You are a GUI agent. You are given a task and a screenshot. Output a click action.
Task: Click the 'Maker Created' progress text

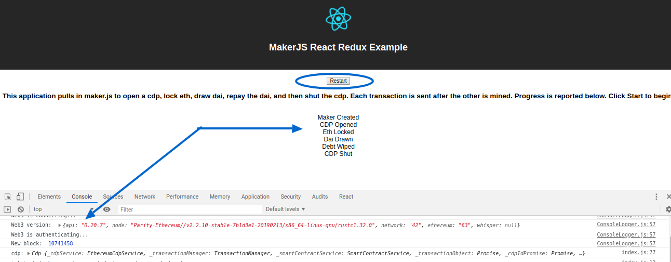(338, 117)
